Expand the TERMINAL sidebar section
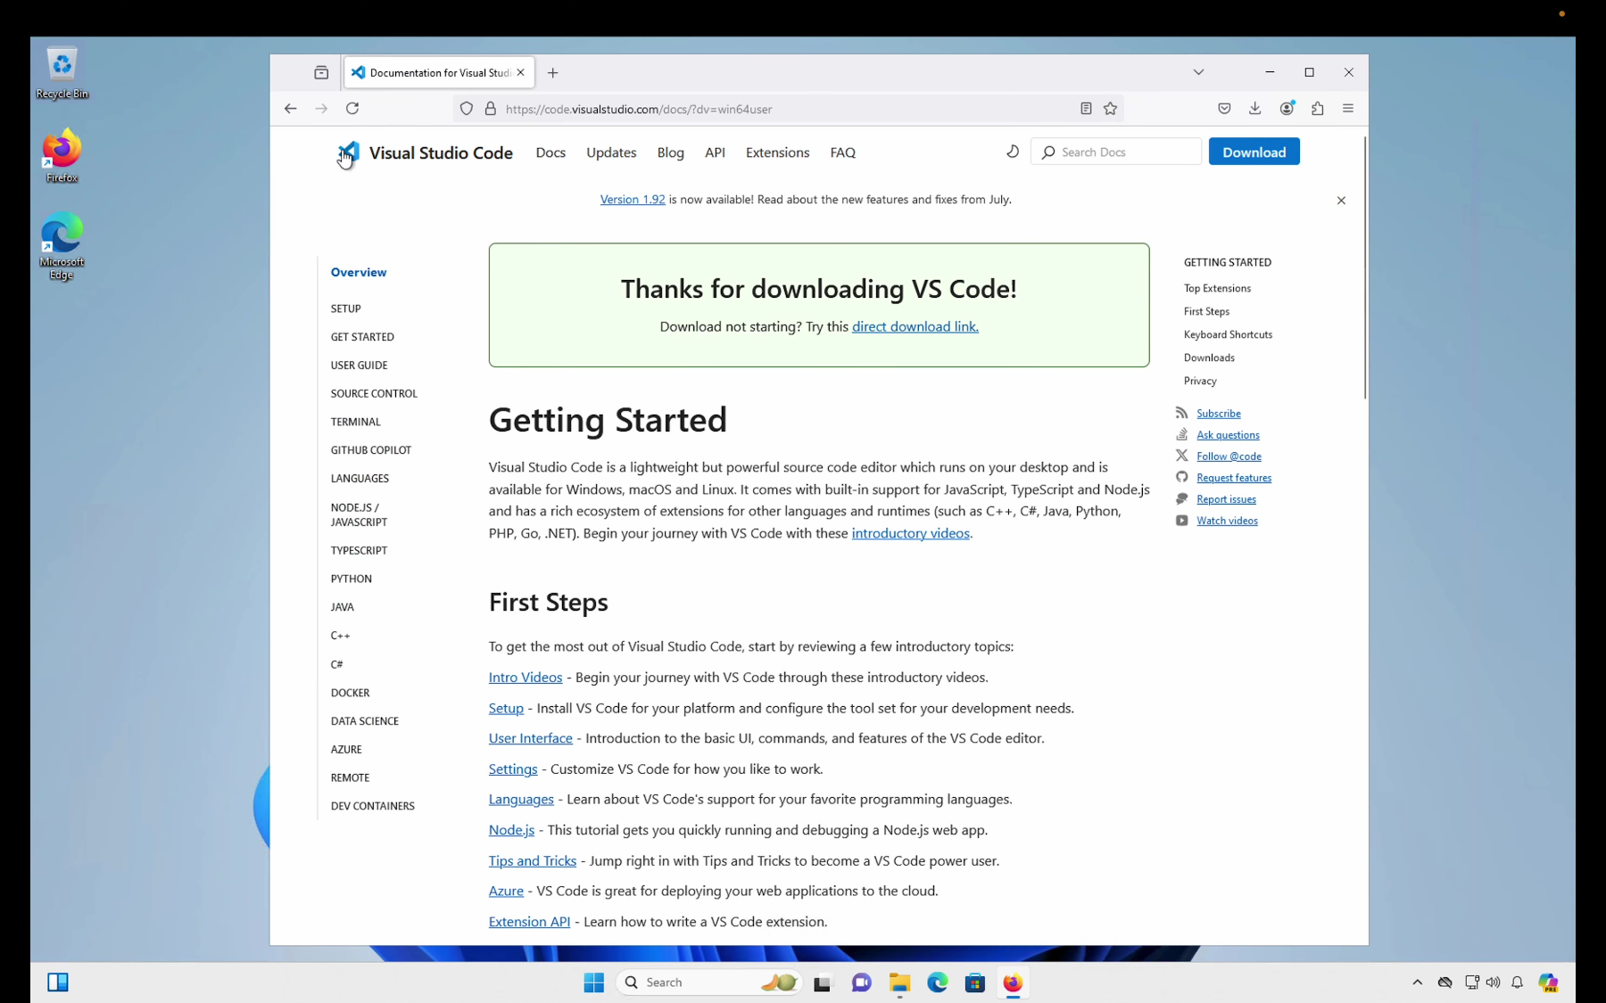Image resolution: width=1606 pixels, height=1003 pixels. (x=355, y=422)
